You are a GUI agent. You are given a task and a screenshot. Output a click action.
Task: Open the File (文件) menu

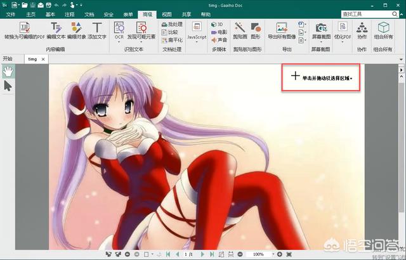click(11, 14)
